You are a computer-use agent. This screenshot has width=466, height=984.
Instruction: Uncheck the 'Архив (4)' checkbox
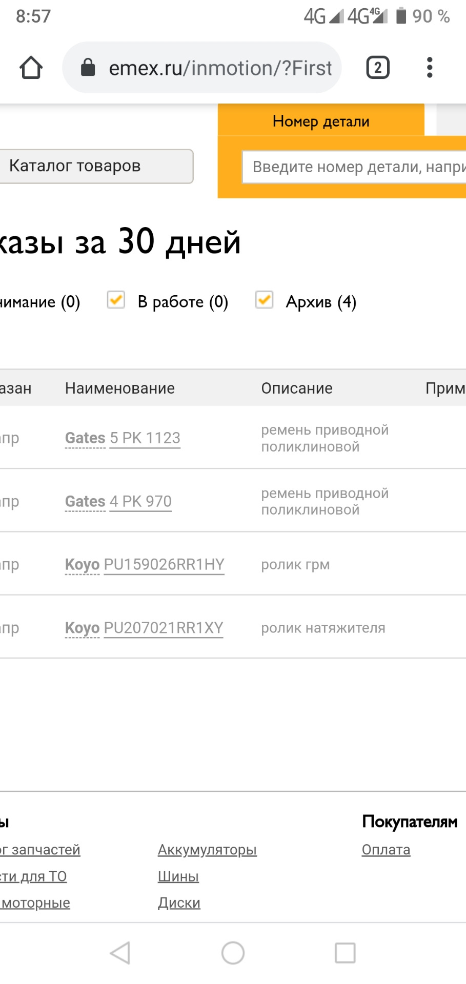(264, 300)
